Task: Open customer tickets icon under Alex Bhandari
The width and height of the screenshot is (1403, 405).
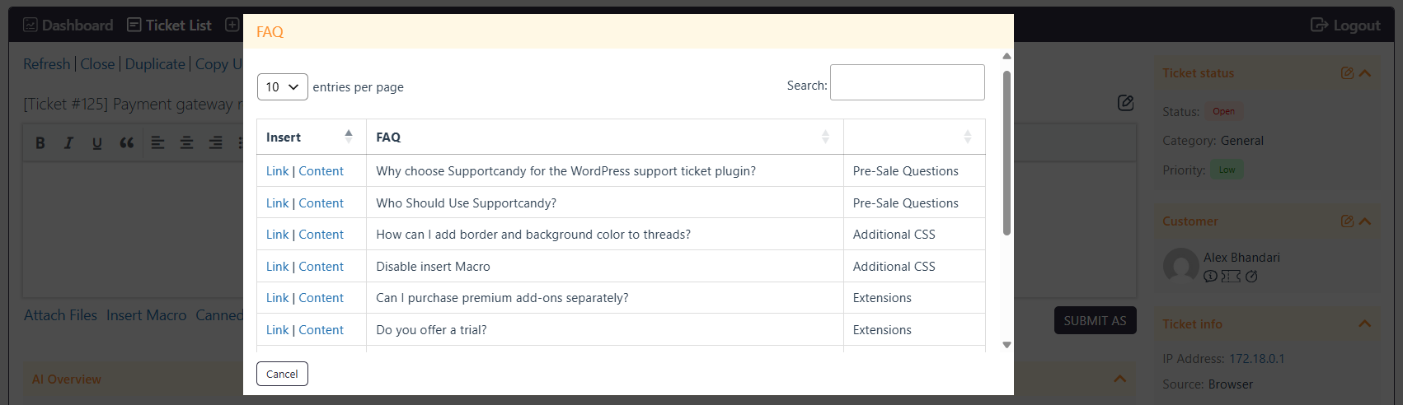Action: 1231,277
